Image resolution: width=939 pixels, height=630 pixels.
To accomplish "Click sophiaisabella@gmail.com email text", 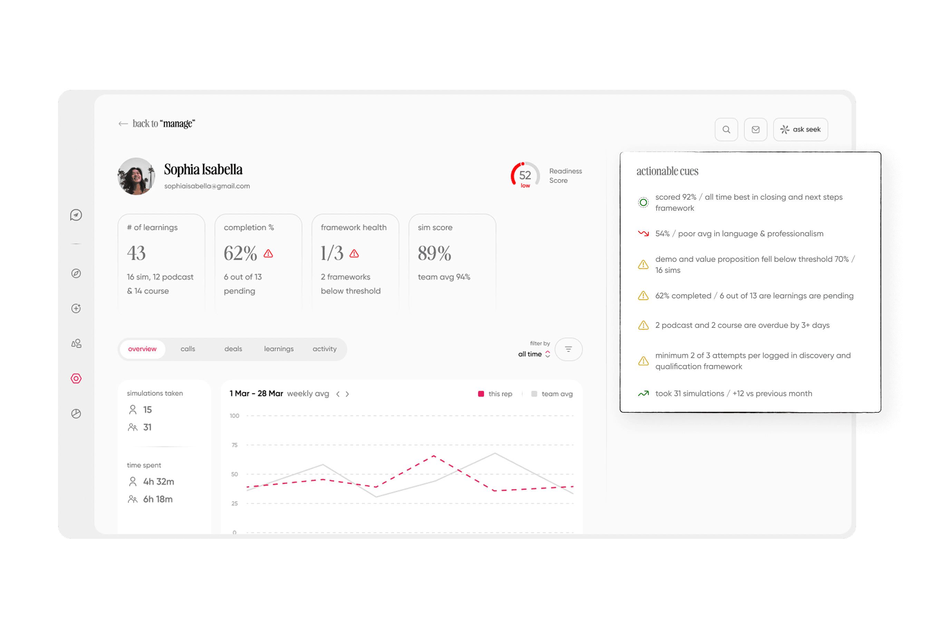I will (207, 186).
